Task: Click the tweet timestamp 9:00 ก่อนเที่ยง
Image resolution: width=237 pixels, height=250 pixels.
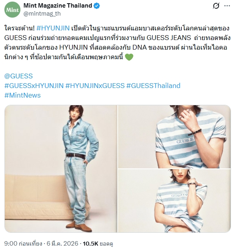Action: point(23,244)
